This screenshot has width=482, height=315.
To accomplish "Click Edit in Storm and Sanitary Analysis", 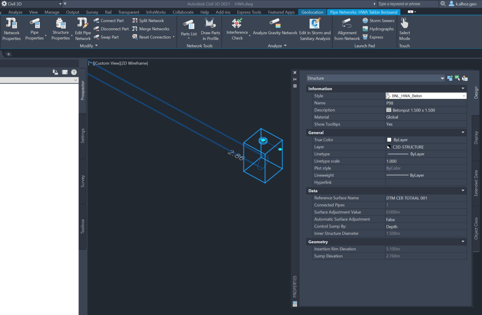I will [x=315, y=29].
